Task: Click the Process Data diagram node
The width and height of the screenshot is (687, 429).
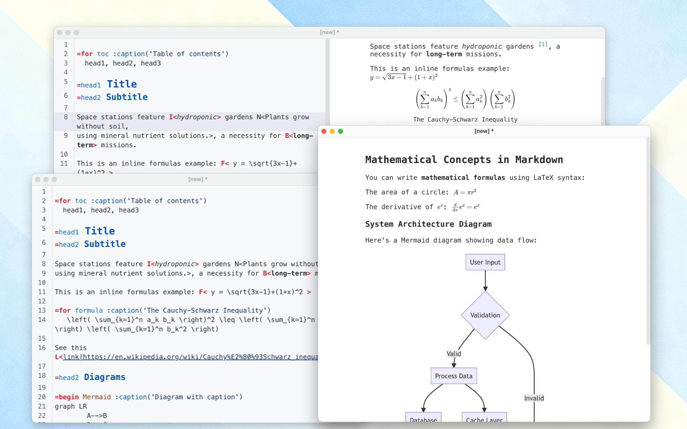Action: tap(453, 376)
